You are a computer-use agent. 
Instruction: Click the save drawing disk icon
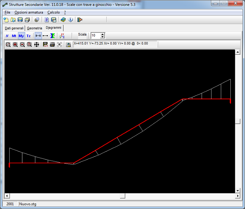53,20
